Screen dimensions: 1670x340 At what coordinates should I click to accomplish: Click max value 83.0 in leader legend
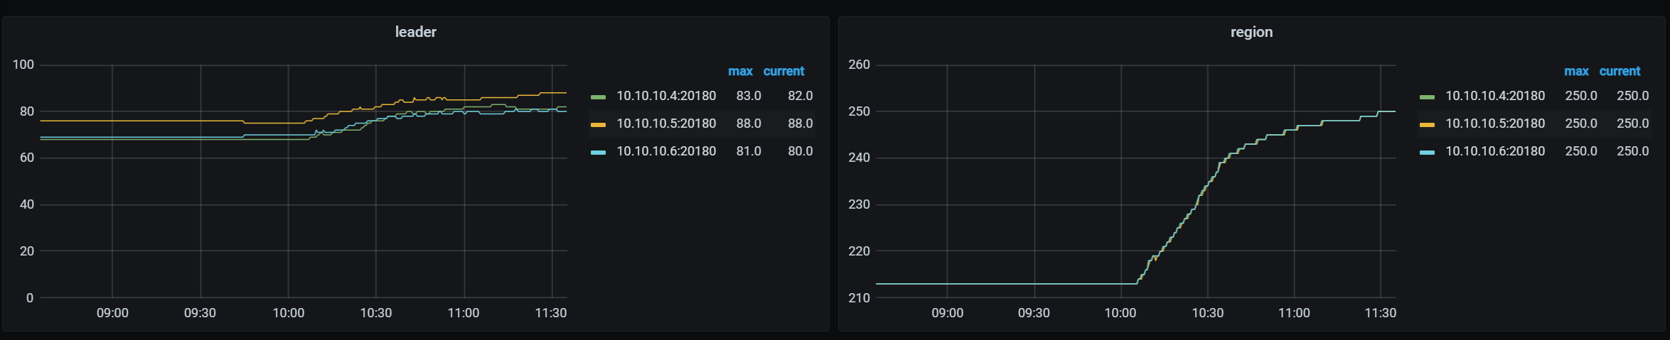click(x=749, y=96)
